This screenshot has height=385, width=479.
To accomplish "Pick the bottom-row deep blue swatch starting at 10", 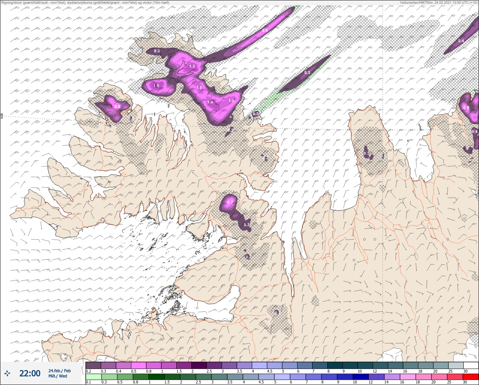I will (361, 377).
